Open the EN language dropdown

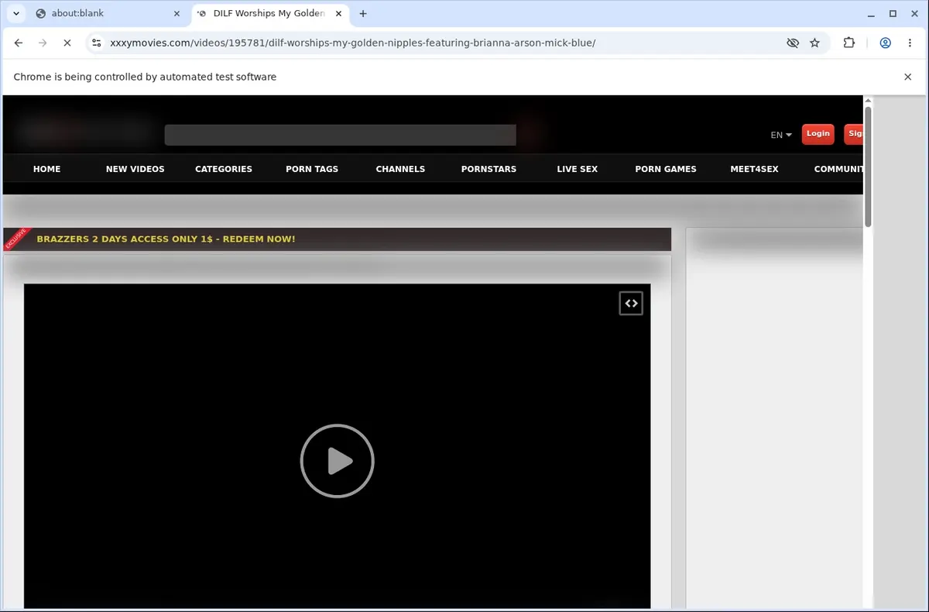tap(781, 135)
